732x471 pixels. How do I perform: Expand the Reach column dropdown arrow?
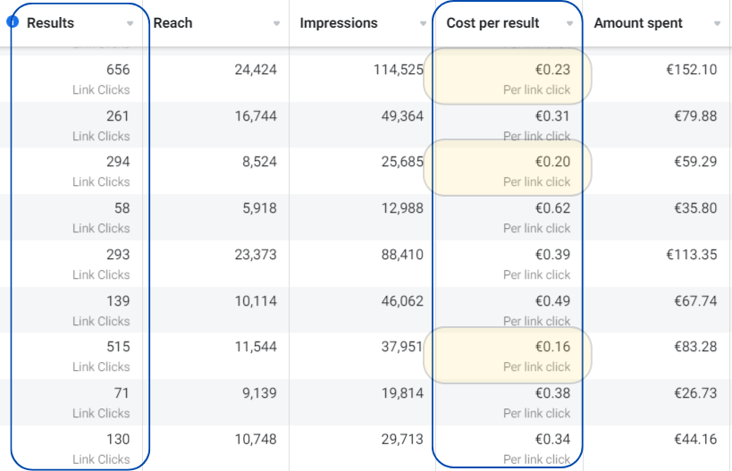pyautogui.click(x=276, y=24)
